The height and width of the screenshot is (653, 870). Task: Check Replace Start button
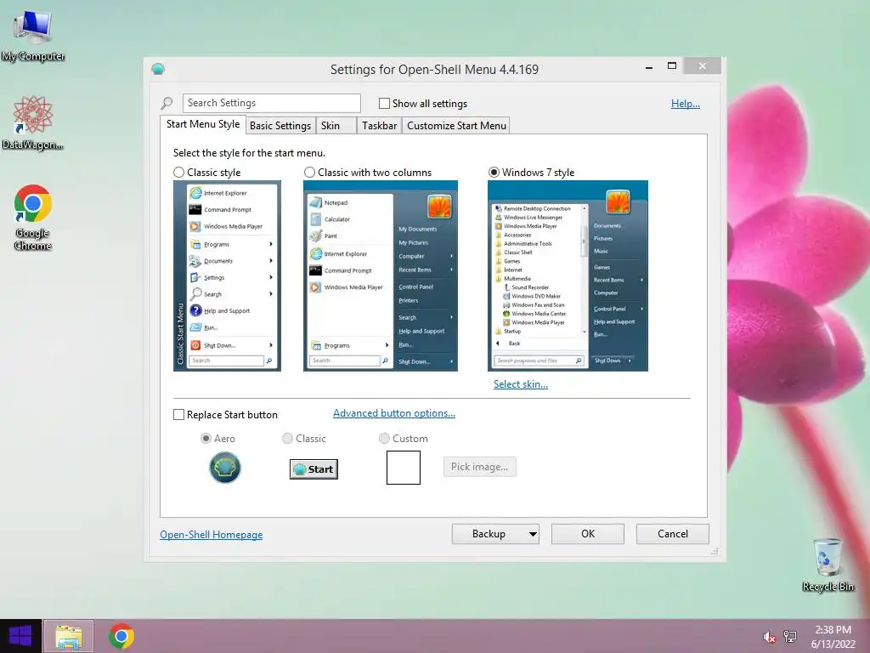click(178, 415)
